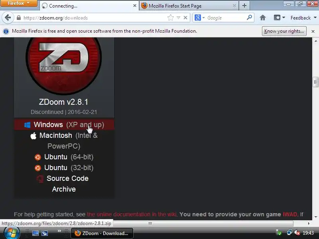Viewport: 319px width, 239px height.
Task: Click the Ubuntu icon beside 64-bit
Action: tap(37, 157)
